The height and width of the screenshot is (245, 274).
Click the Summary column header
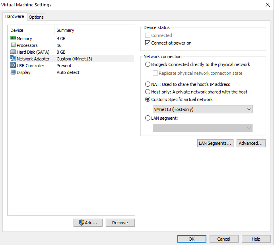65,30
